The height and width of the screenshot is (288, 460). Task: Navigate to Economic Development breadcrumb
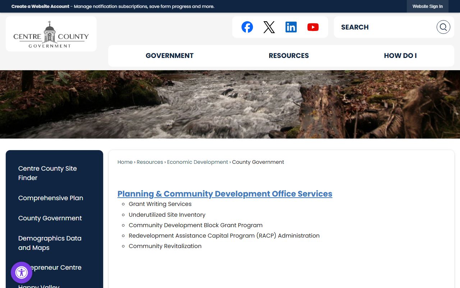(197, 162)
